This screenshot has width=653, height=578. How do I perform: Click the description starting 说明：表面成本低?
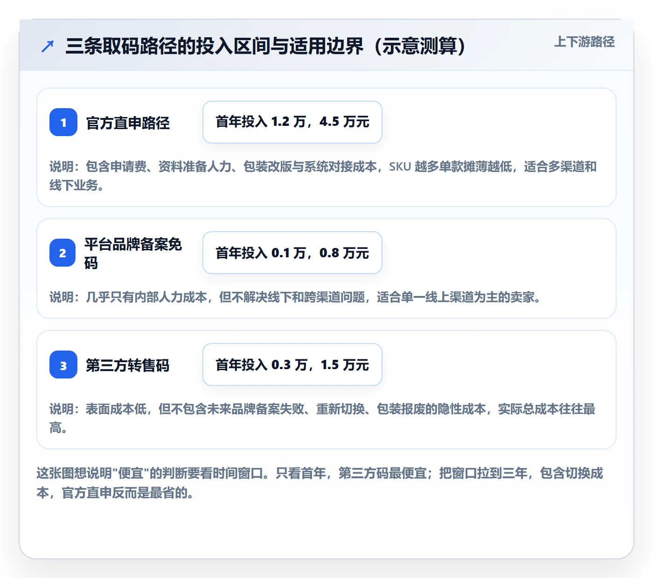pos(322,418)
